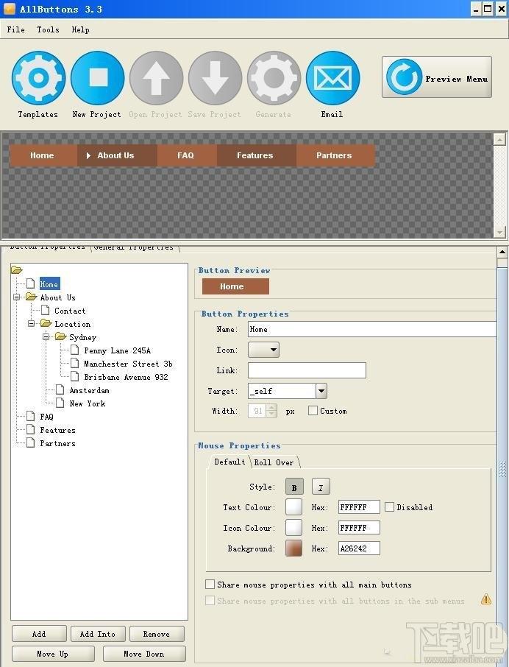
Task: Select the Home item in tree
Action: [49, 284]
